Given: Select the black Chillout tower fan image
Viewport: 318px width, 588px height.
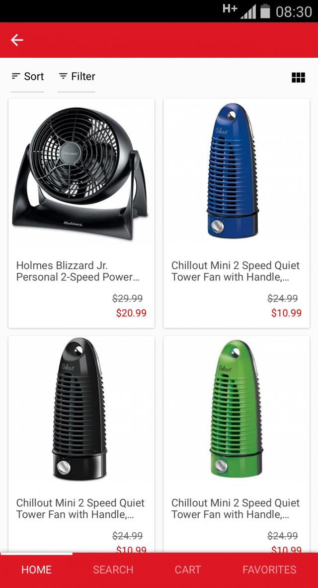Looking at the screenshot, I should [78, 409].
